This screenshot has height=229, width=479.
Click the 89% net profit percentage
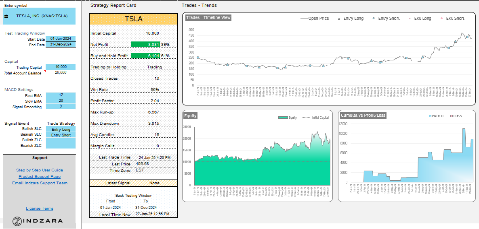point(165,44)
